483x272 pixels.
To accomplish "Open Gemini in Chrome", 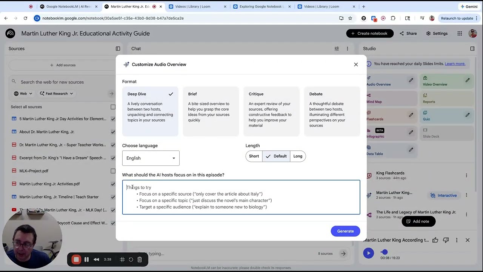I will pyautogui.click(x=469, y=6).
